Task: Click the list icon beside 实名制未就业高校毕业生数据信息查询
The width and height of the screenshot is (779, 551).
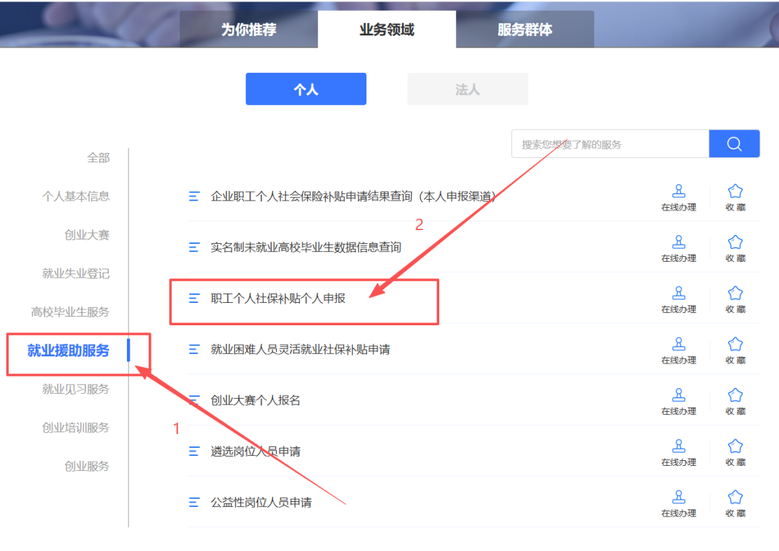Action: click(194, 247)
